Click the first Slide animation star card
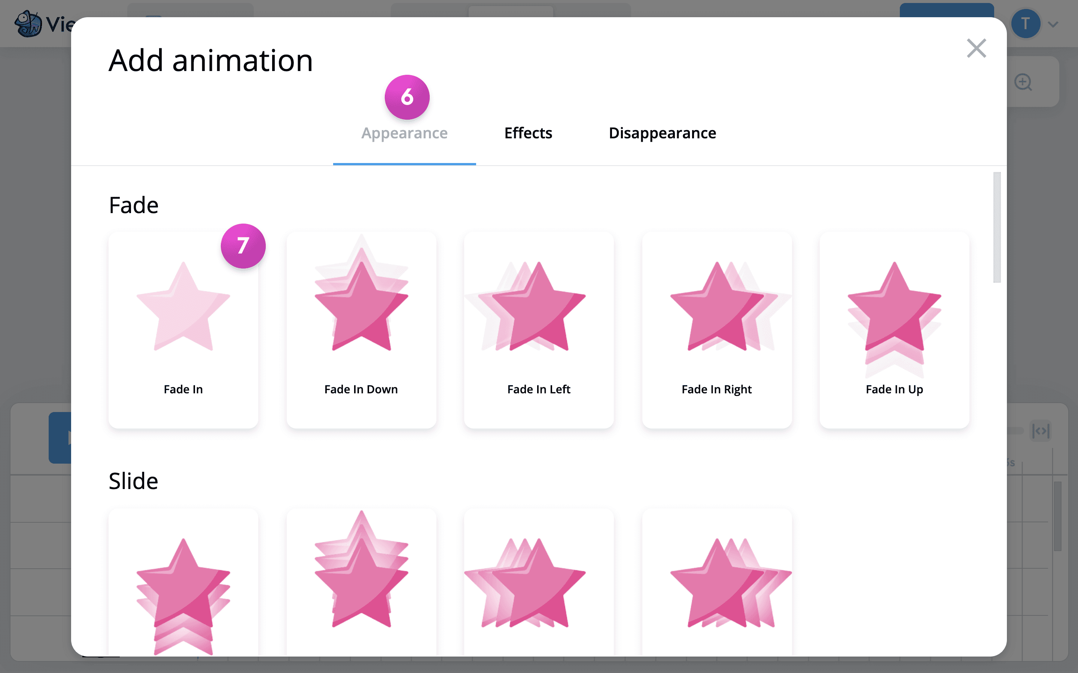The height and width of the screenshot is (673, 1078). click(183, 583)
